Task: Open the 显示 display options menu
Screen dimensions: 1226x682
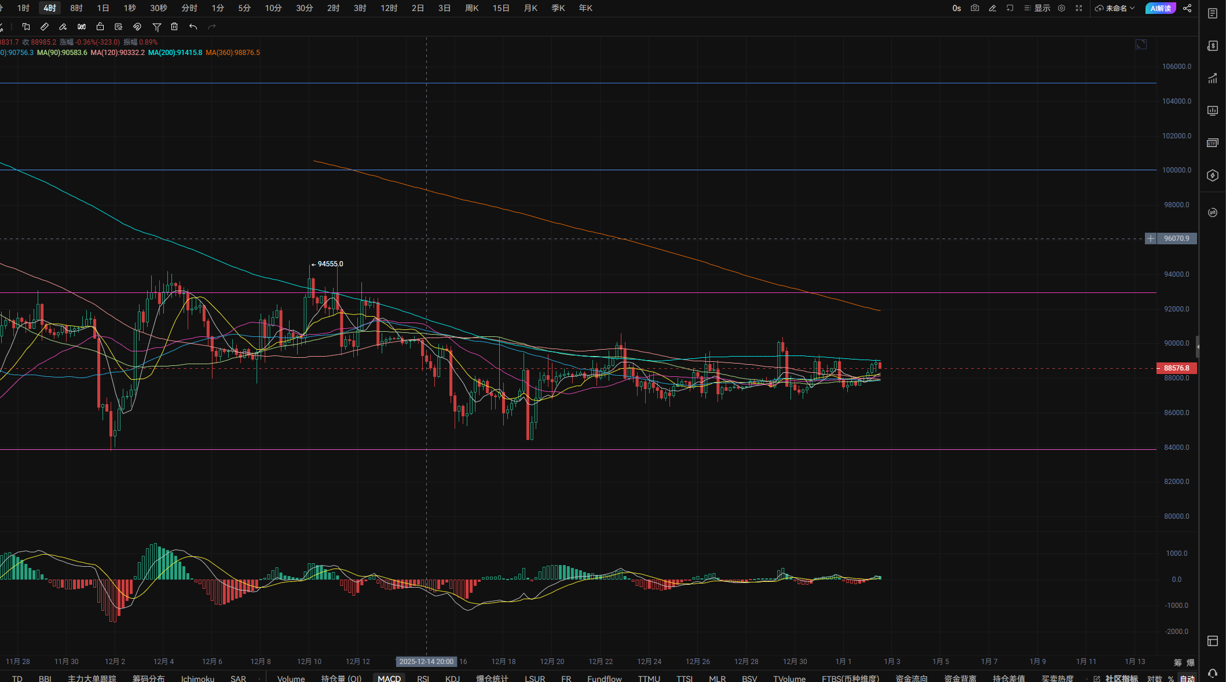Action: (1037, 8)
